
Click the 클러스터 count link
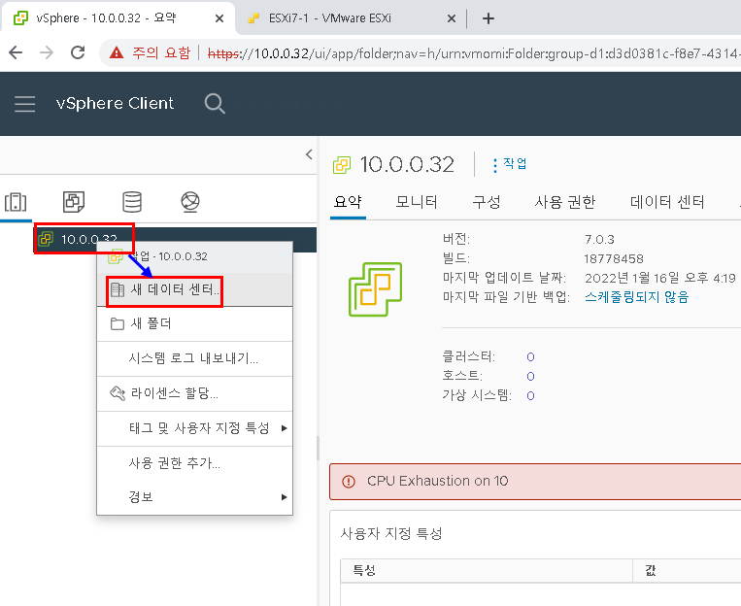click(x=530, y=356)
